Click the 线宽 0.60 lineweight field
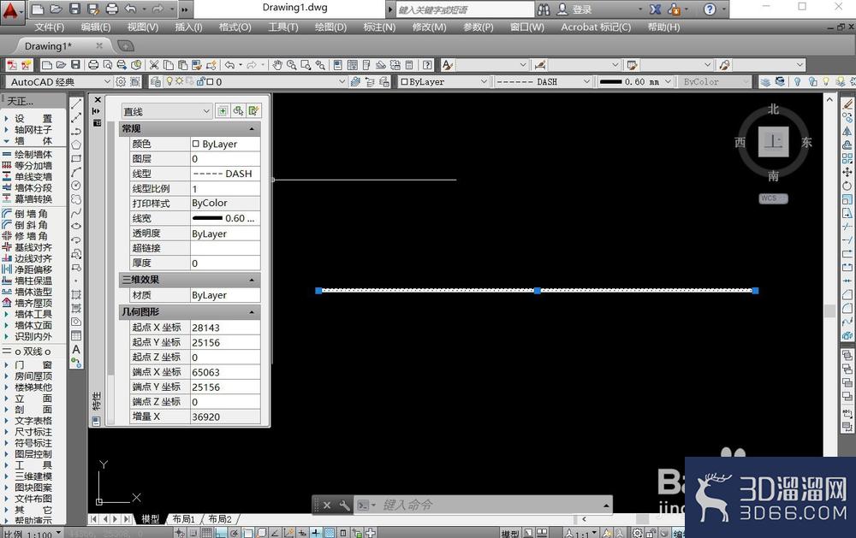Viewport: 856px width, 538px height. pos(225,218)
